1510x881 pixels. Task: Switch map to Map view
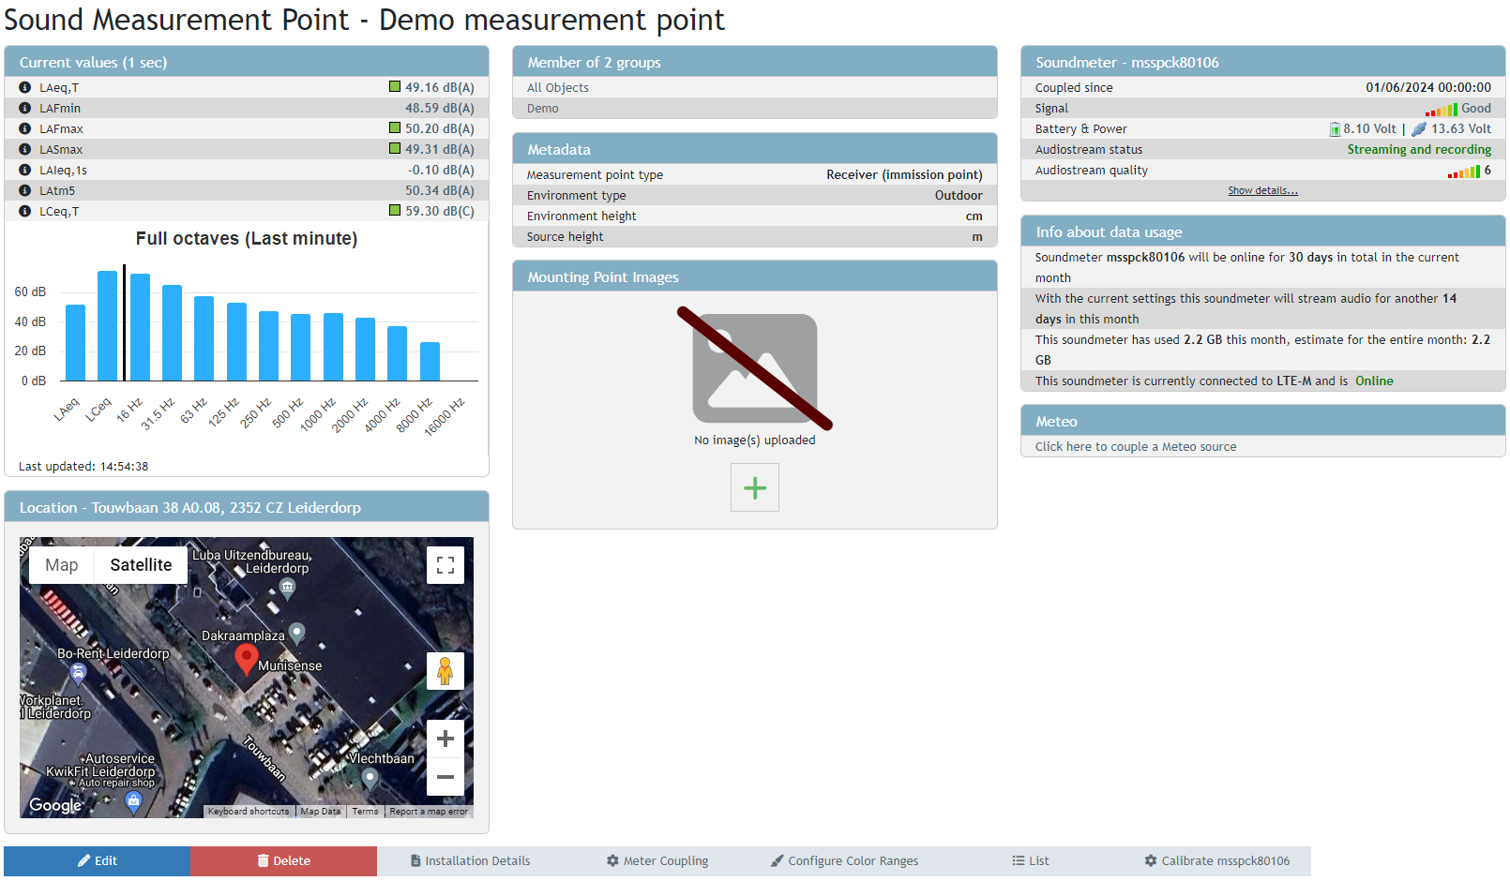click(62, 565)
